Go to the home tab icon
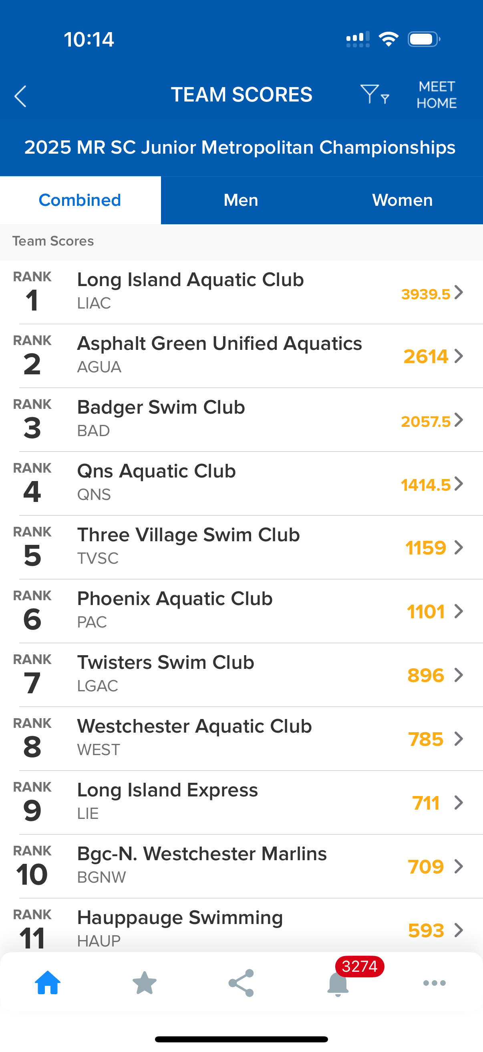The width and height of the screenshot is (483, 1052). click(x=48, y=983)
